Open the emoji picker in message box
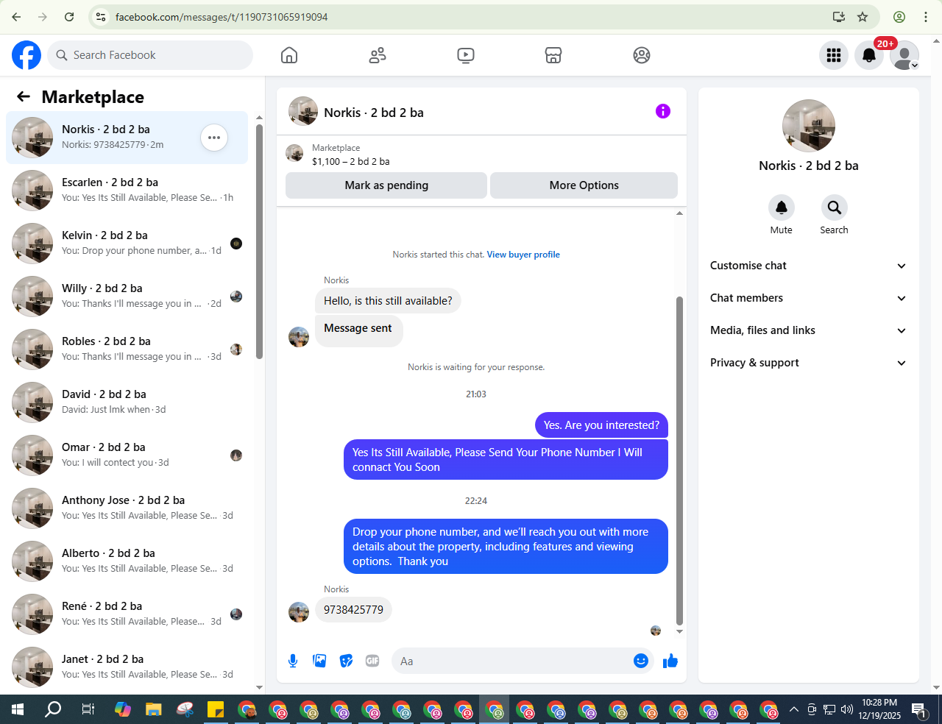Screen dimensions: 942x724 click(641, 661)
